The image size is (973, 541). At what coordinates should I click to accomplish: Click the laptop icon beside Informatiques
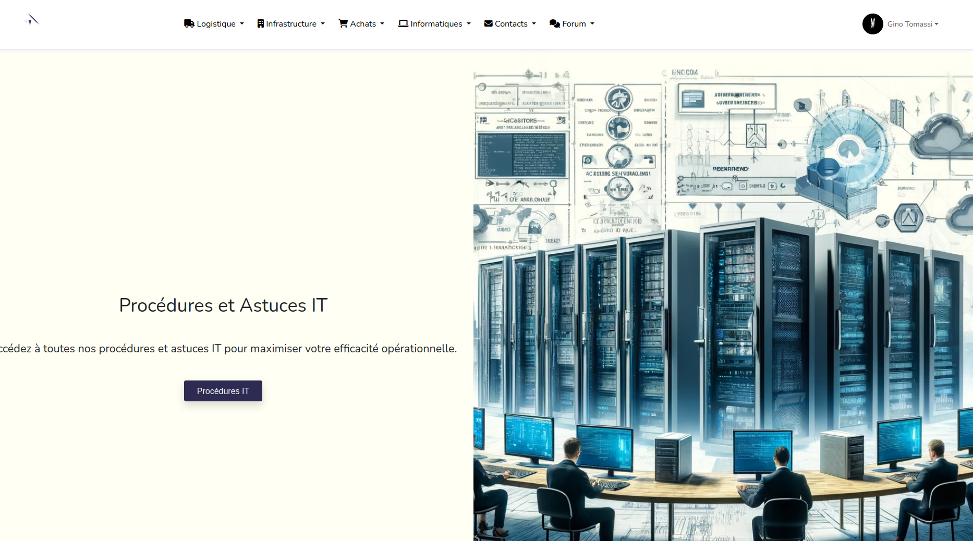403,23
